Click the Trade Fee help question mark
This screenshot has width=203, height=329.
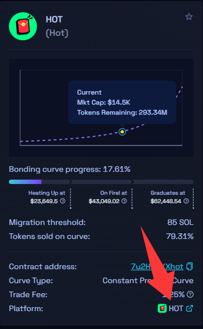click(190, 294)
